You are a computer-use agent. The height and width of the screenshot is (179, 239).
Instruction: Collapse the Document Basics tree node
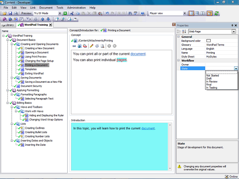7,40
